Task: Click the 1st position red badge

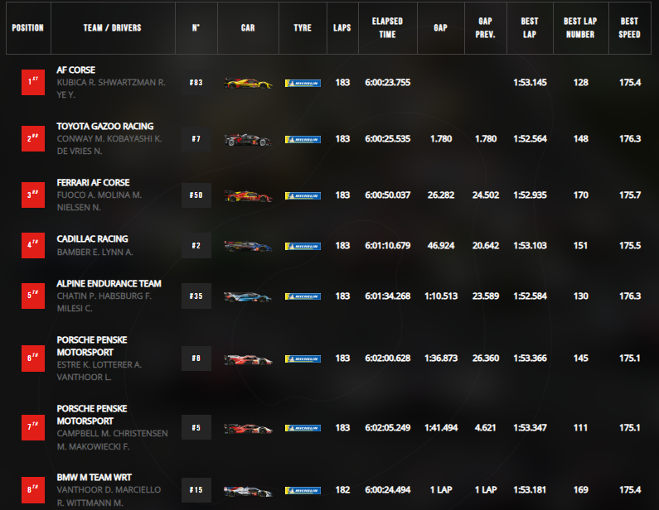Action: (x=33, y=82)
